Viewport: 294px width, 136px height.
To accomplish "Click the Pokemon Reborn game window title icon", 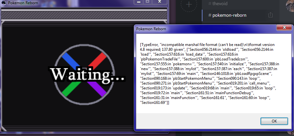I will click(4, 3).
